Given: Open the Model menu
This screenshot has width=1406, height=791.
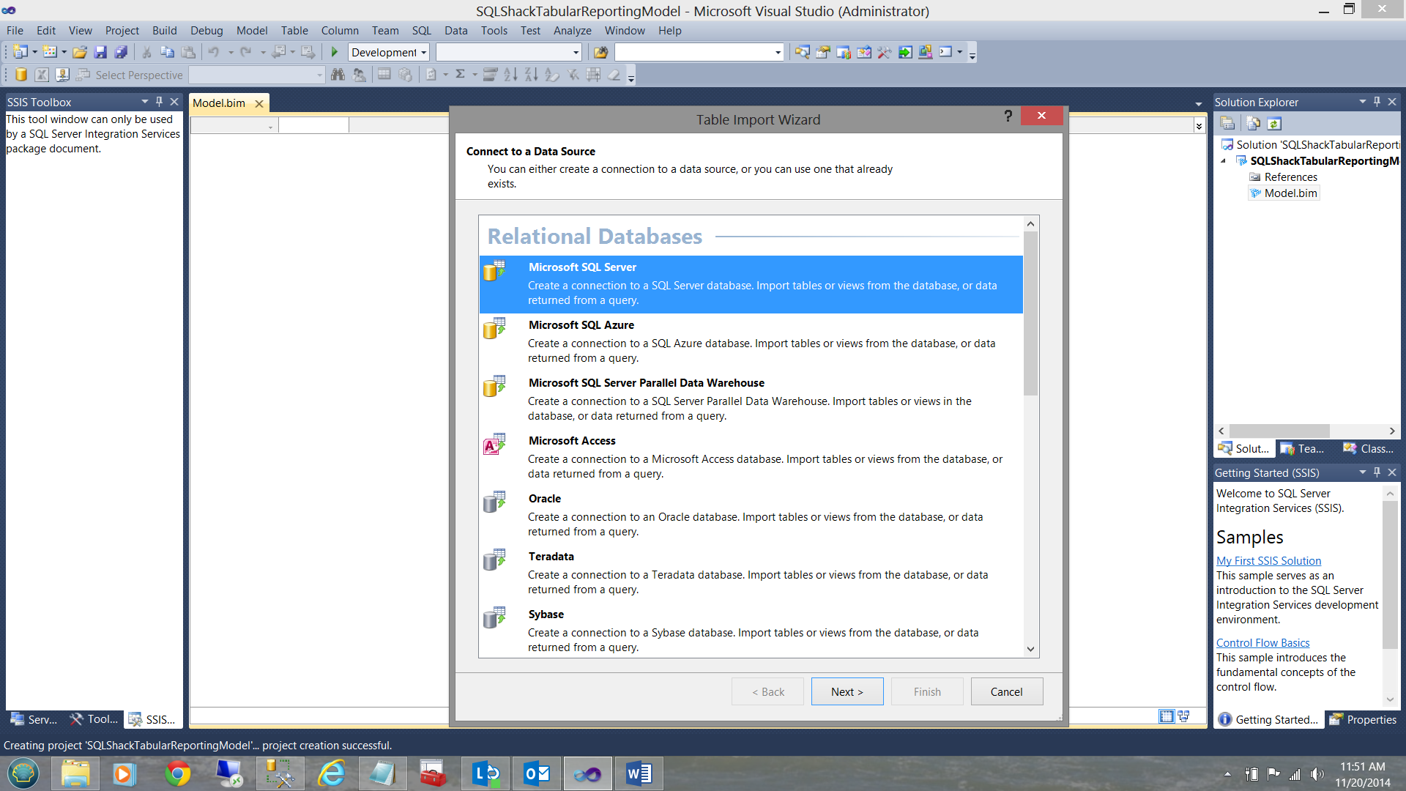Looking at the screenshot, I should [251, 31].
